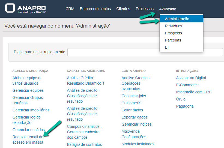This screenshot has width=224, height=148.
Task: Open the Processos menu
Action: (x=145, y=9)
